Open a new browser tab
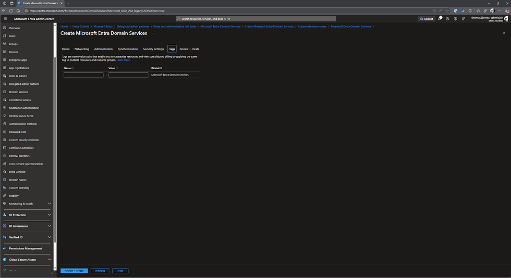 tap(68, 3)
